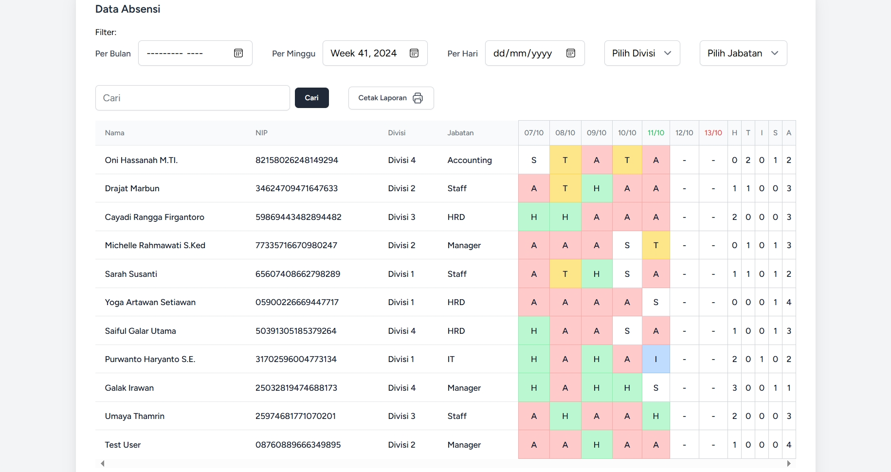The image size is (891, 472).
Task: Select the 11/10 date column header
Action: [655, 133]
